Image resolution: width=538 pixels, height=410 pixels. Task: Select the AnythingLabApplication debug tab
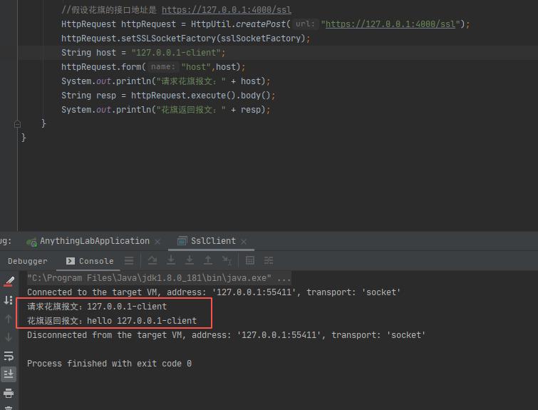[95, 241]
